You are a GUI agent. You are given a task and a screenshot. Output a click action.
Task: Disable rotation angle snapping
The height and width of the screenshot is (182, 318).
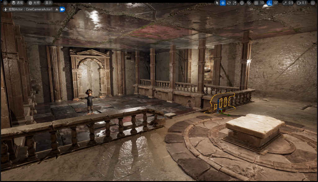269,3
